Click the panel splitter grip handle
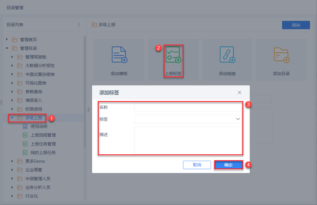Viewport: 317px width, 205px height. click(88, 110)
